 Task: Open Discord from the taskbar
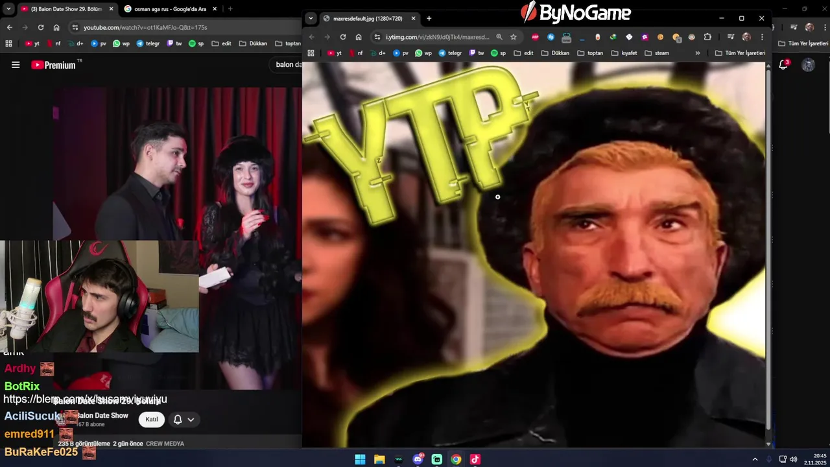(418, 459)
